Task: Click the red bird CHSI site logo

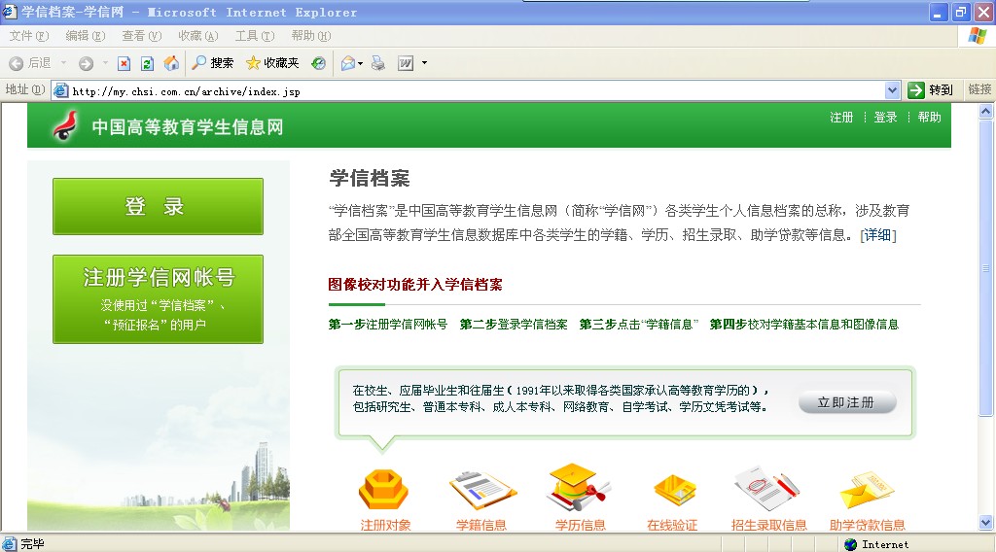Action: pos(65,125)
